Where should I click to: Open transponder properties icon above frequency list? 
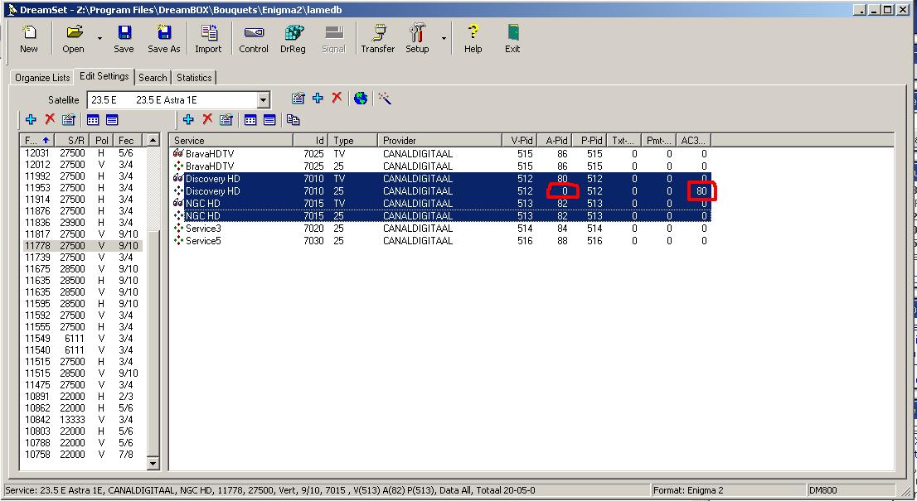click(x=69, y=120)
